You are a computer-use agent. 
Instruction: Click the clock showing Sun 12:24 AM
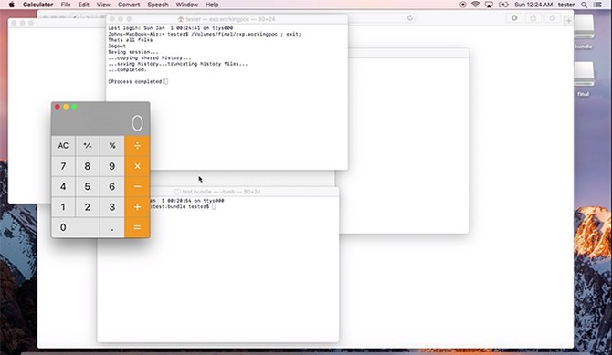coord(533,5)
